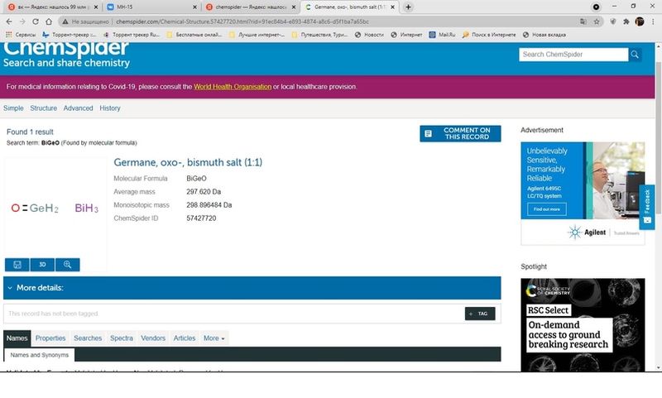
Task: Bookmark this page with star icon
Action: pos(622,21)
